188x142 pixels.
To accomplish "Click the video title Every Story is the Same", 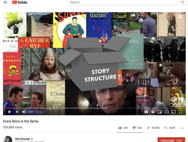I will pos(21,121).
